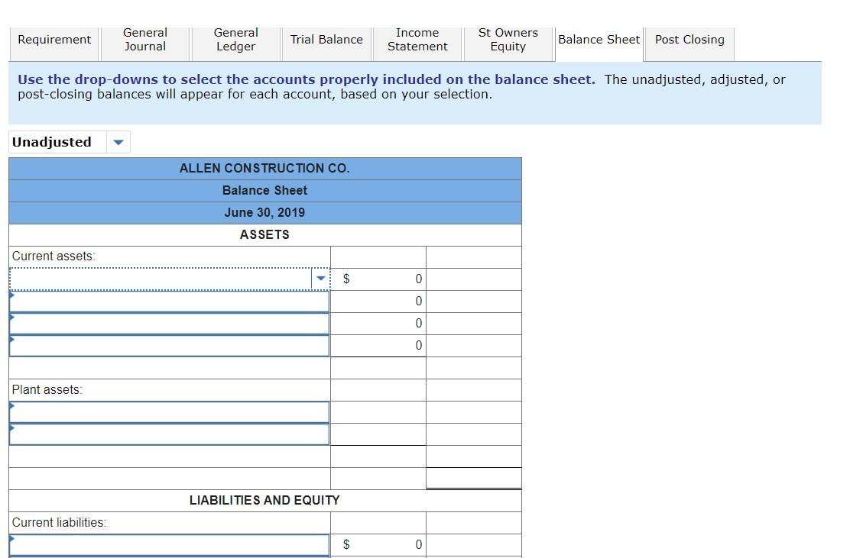Expand the fourth current assets account selector
The image size is (850, 558).
168,345
